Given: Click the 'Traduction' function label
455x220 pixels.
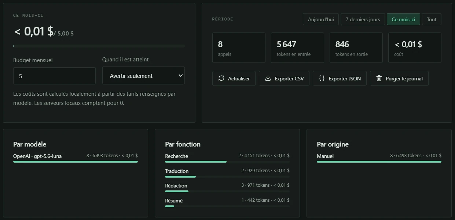Looking at the screenshot, I should click(x=177, y=171).
